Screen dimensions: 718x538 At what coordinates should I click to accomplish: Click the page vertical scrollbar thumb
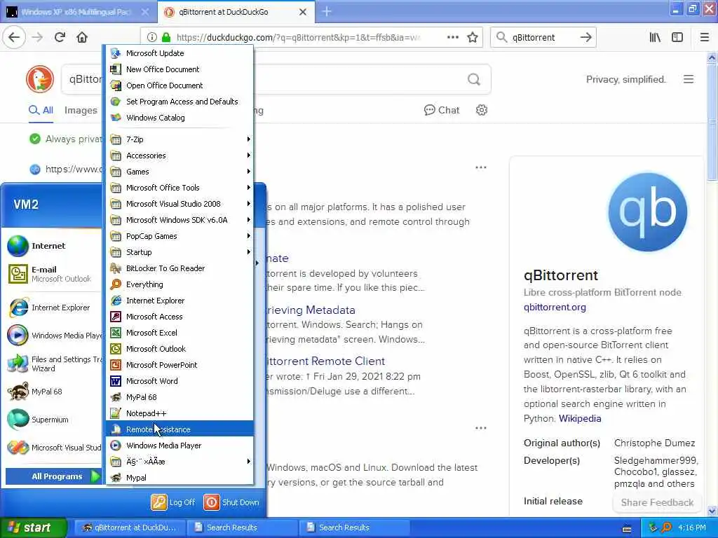[712, 121]
